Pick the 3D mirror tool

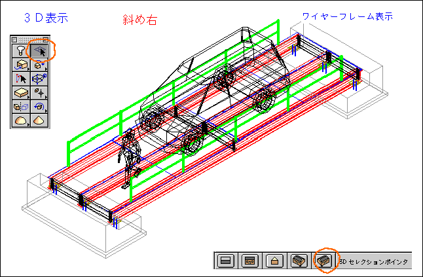point(21,107)
